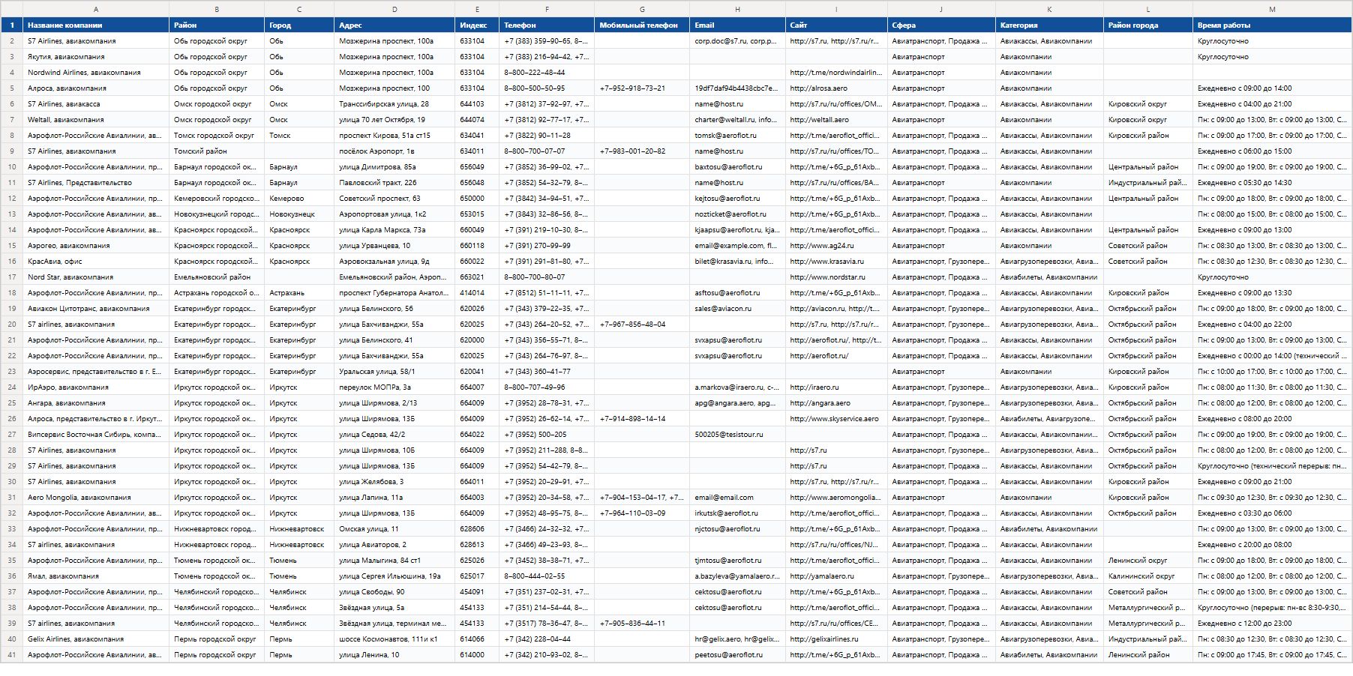Select cell "Ямал, авиакомпания"
1353x676 pixels.
click(96, 576)
